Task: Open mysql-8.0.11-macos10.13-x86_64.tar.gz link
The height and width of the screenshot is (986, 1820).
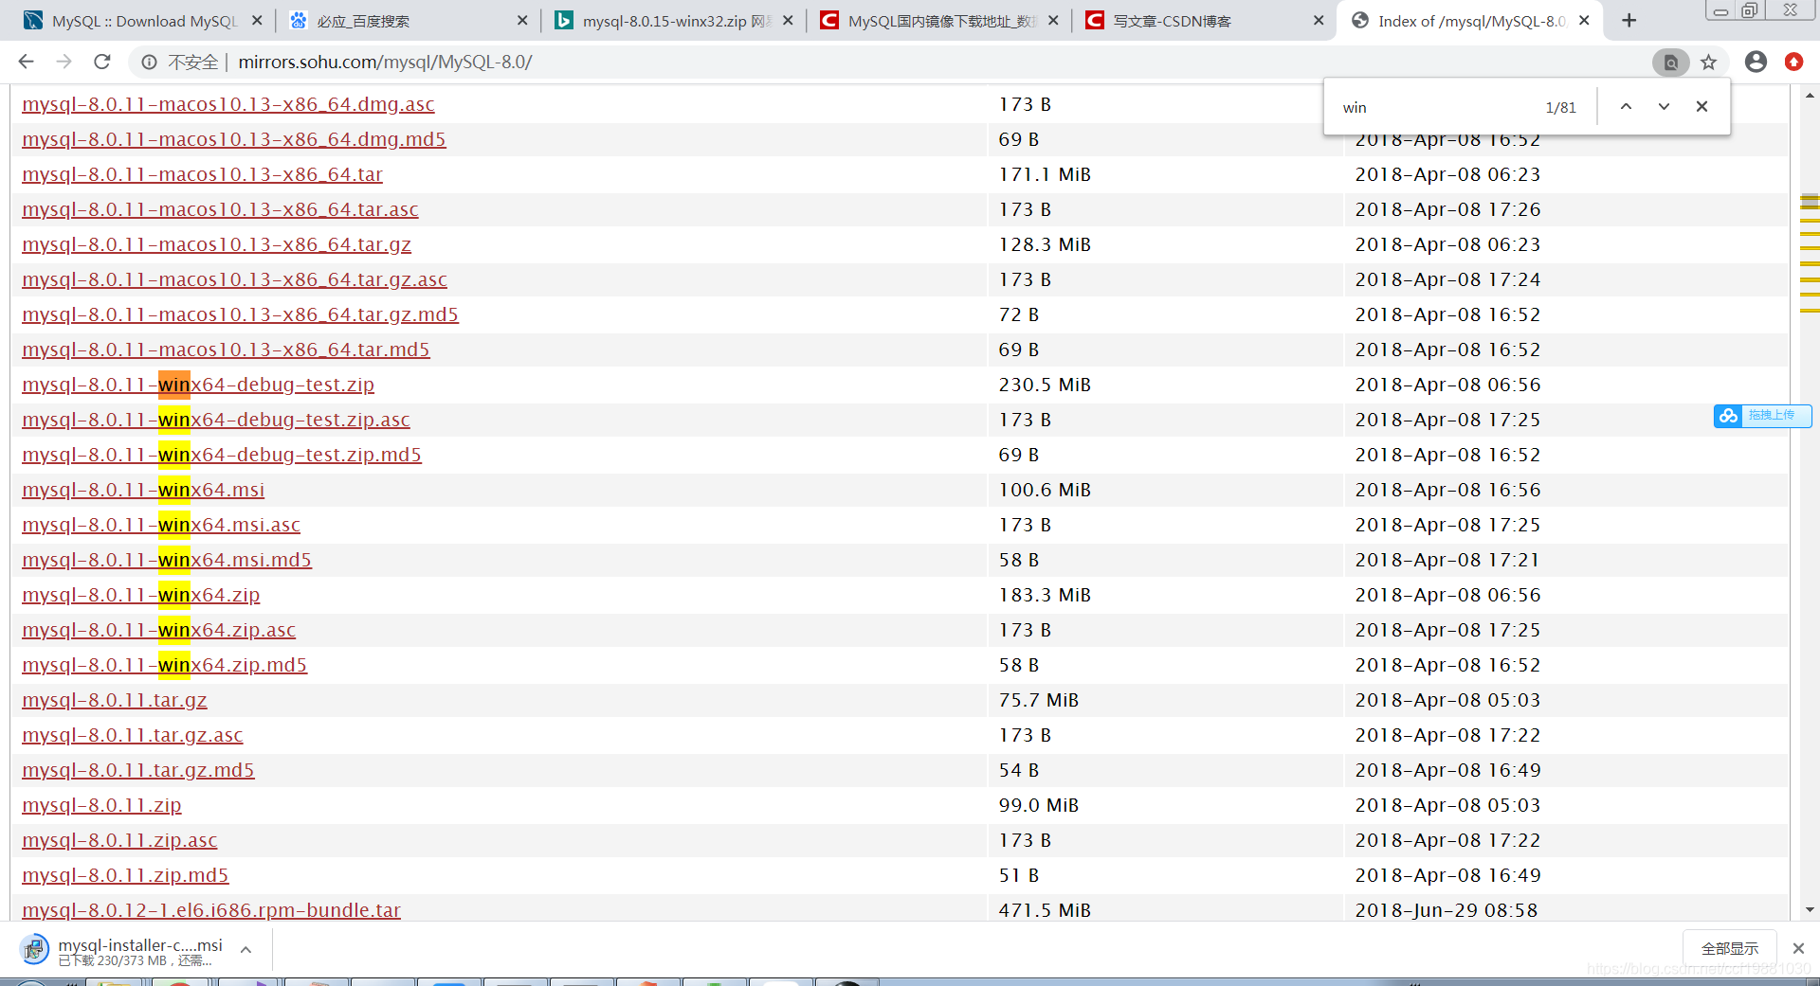Action: tap(217, 244)
